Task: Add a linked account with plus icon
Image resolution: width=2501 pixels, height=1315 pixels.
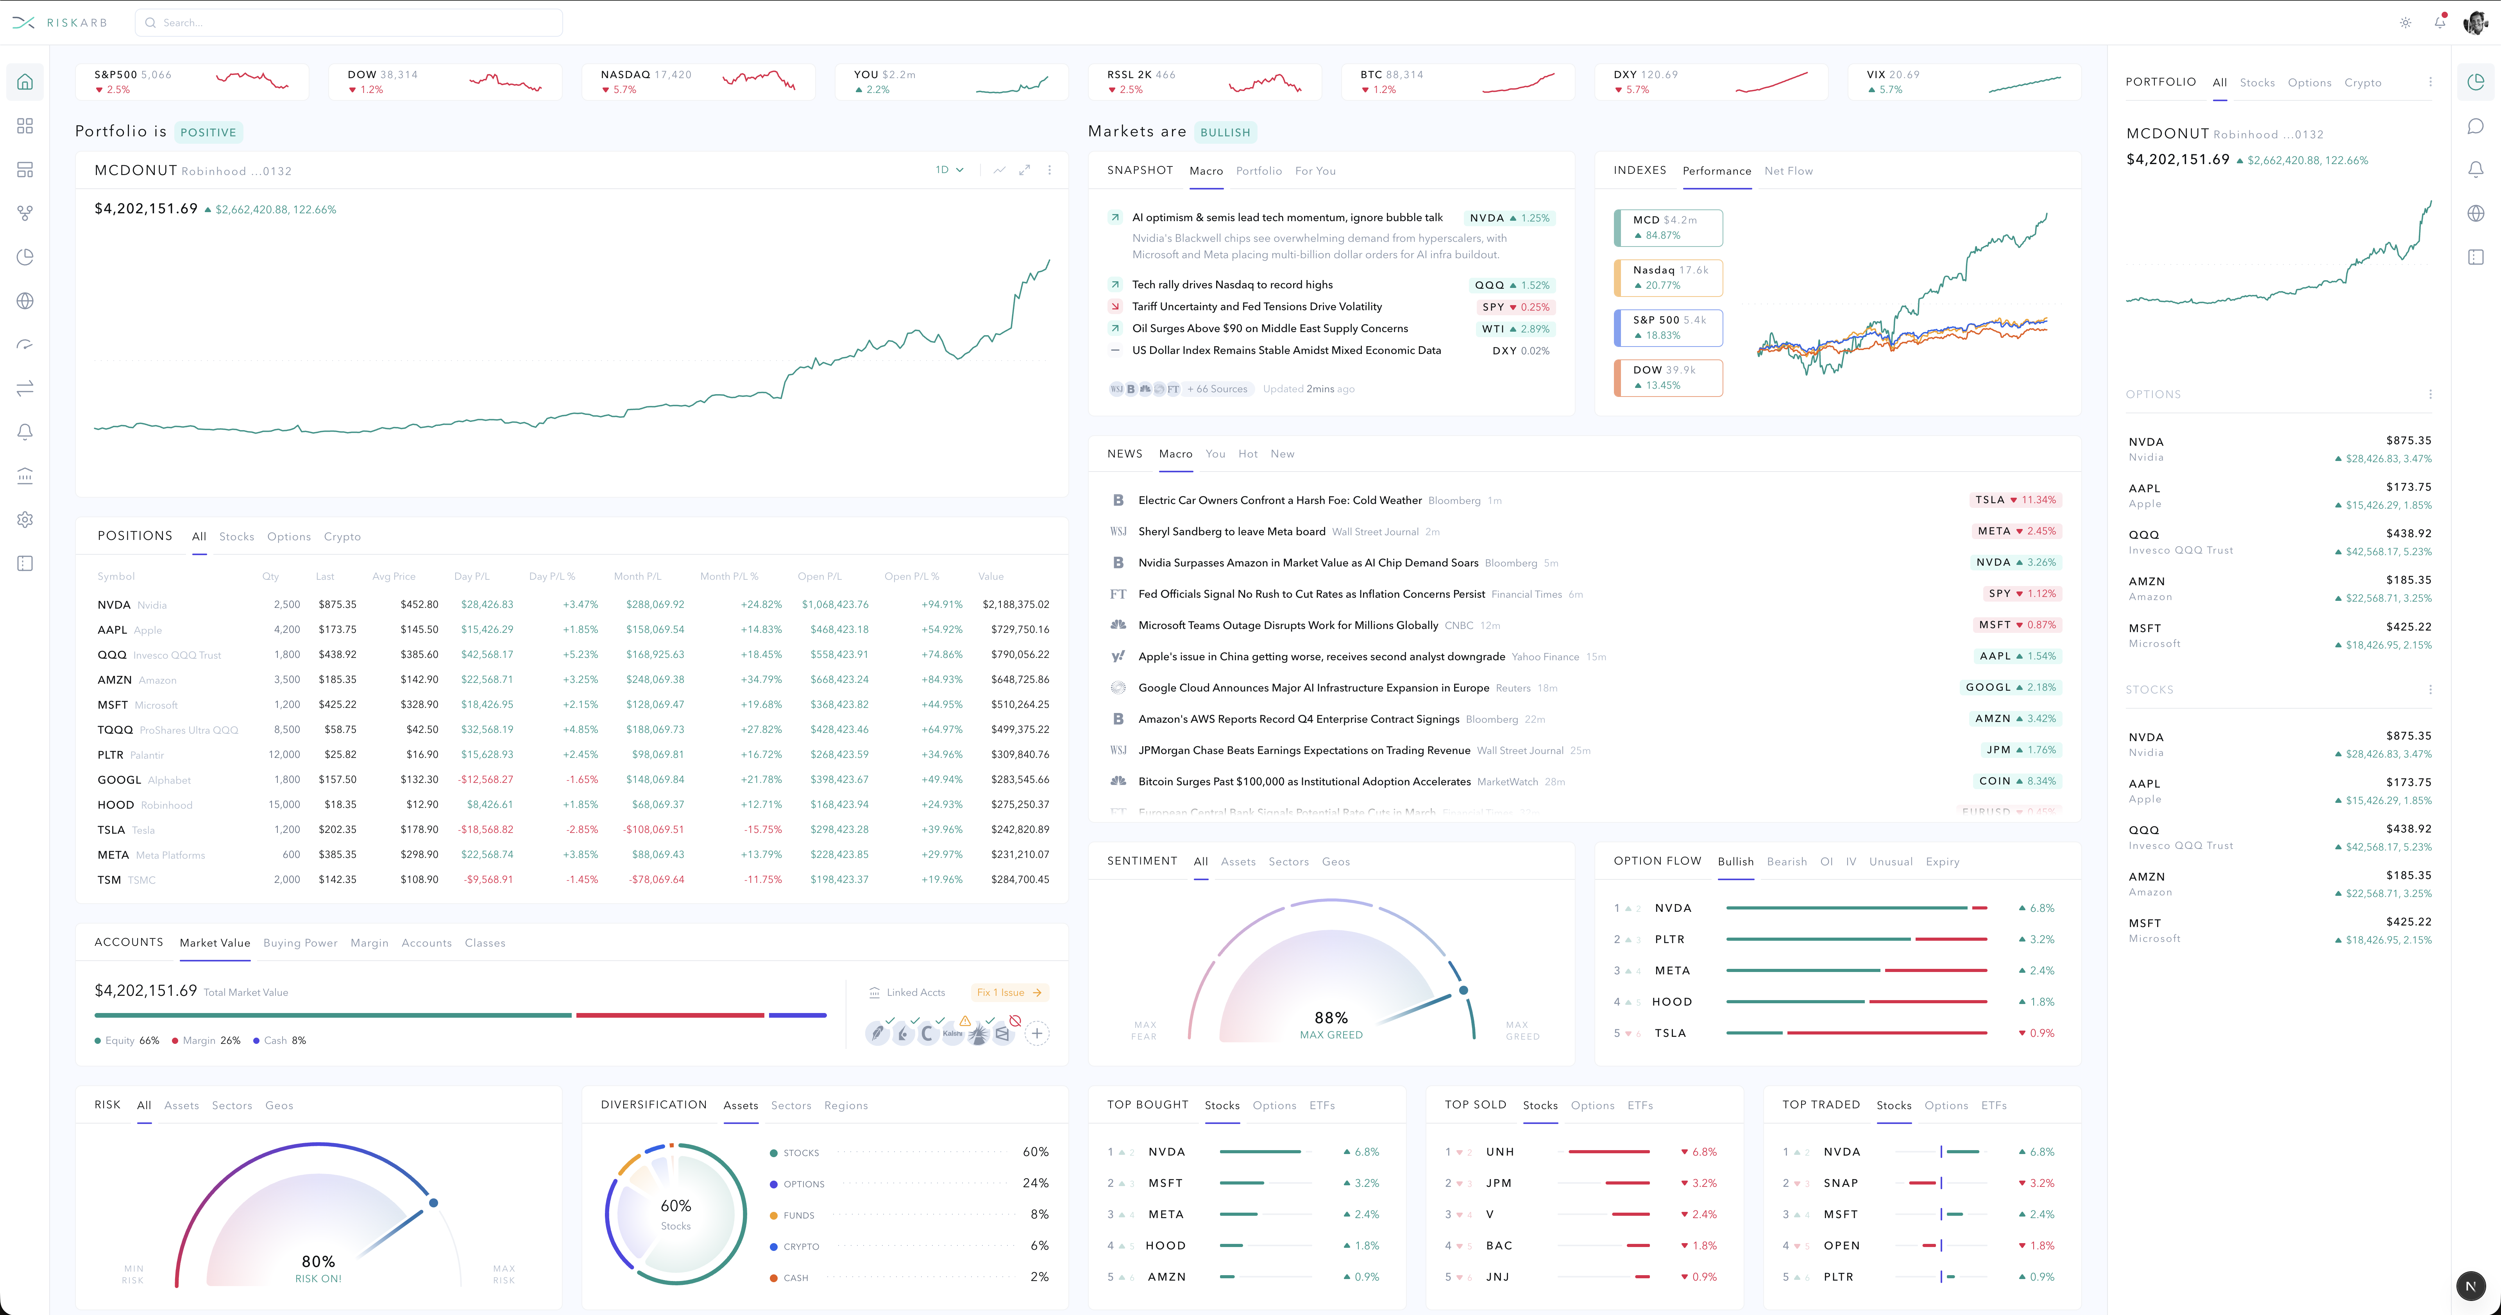Action: pos(1037,1034)
